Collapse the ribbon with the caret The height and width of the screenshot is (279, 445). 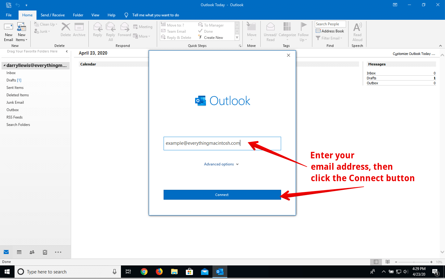(x=440, y=46)
